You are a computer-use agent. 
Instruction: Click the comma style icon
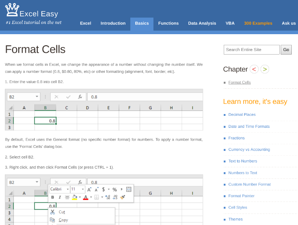click(121, 189)
